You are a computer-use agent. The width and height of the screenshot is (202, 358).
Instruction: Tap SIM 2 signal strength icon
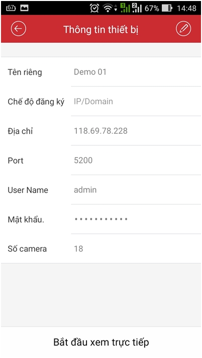pyautogui.click(x=137, y=8)
